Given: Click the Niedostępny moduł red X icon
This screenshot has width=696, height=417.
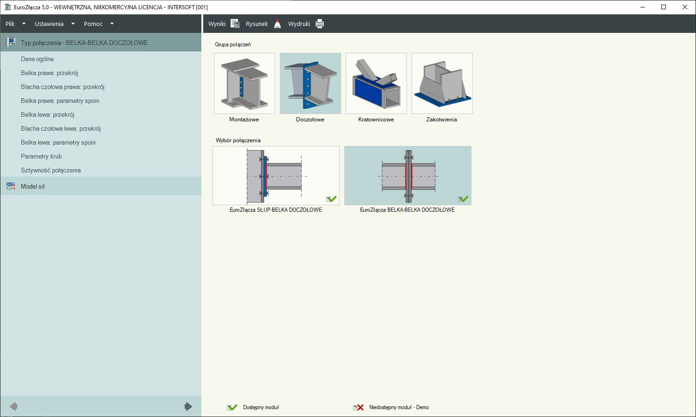Looking at the screenshot, I should [x=358, y=407].
